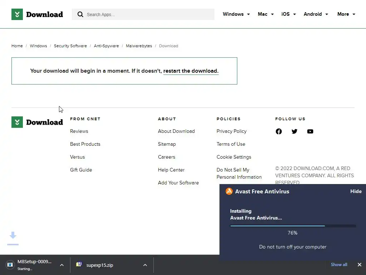Open the Gift Guide link
Screen dimensions: 366x275
[81, 170]
